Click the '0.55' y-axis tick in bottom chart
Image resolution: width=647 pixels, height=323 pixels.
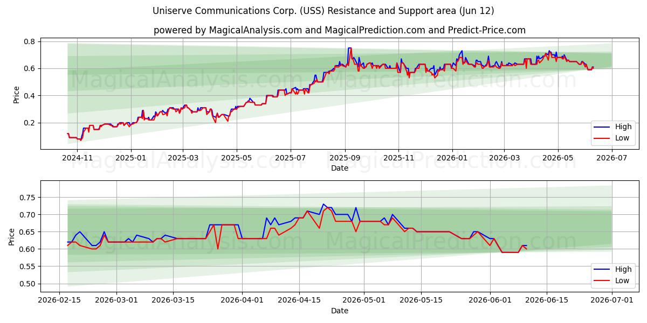point(27,266)
